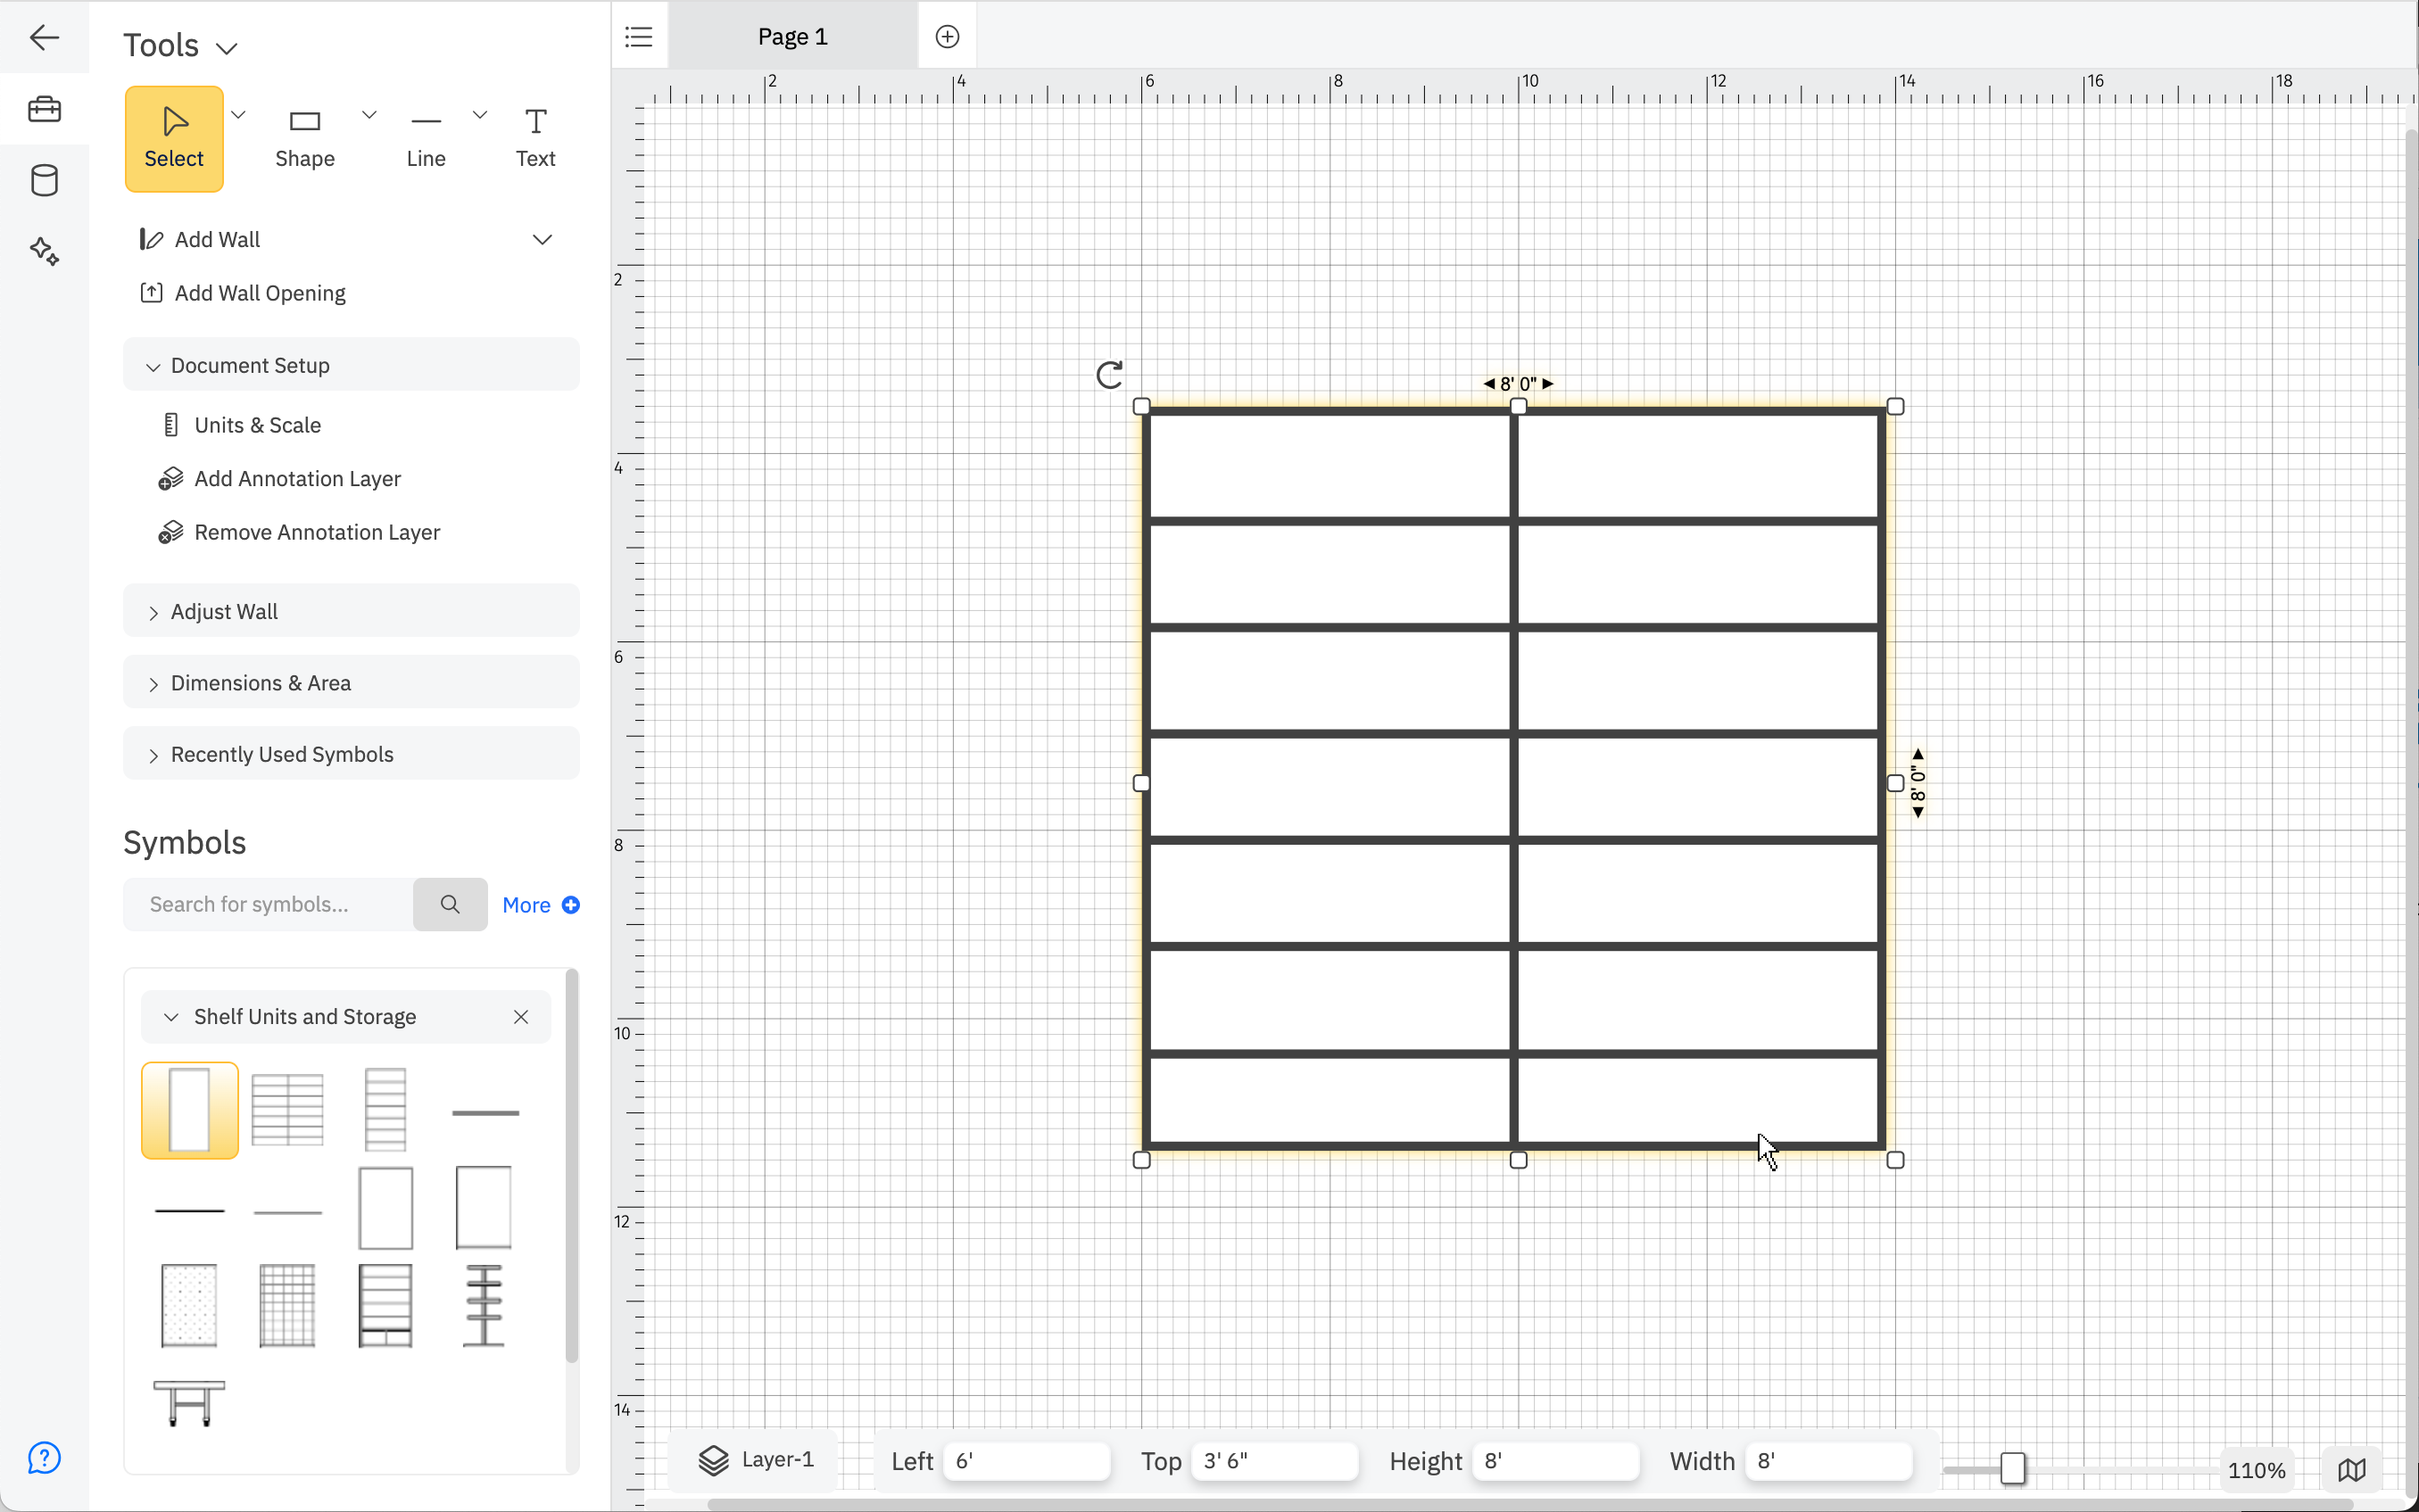Expand the Dimensions & Area section

pyautogui.click(x=260, y=682)
